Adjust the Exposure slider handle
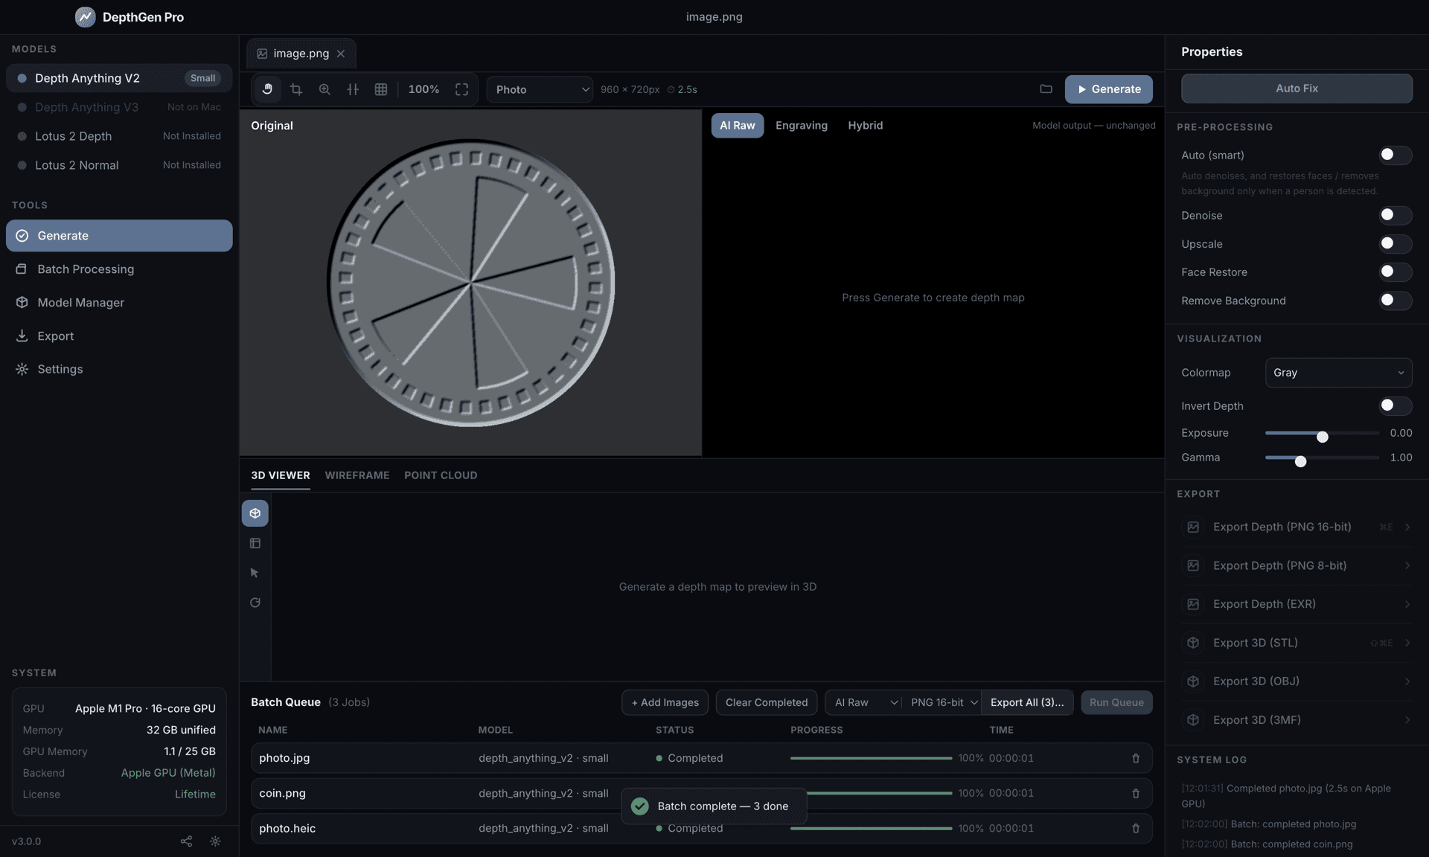The height and width of the screenshot is (857, 1429). tap(1322, 437)
